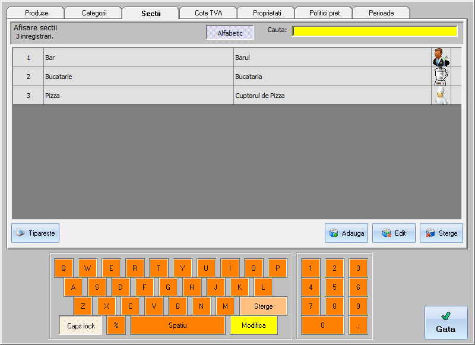
Task: Tap the G key
Action: [x=168, y=287]
